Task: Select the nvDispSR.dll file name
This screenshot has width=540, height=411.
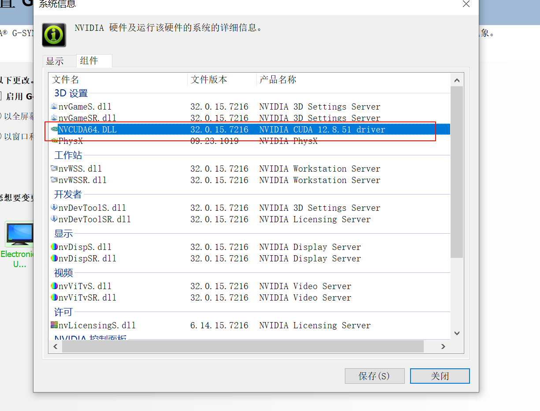Action: pyautogui.click(x=88, y=258)
